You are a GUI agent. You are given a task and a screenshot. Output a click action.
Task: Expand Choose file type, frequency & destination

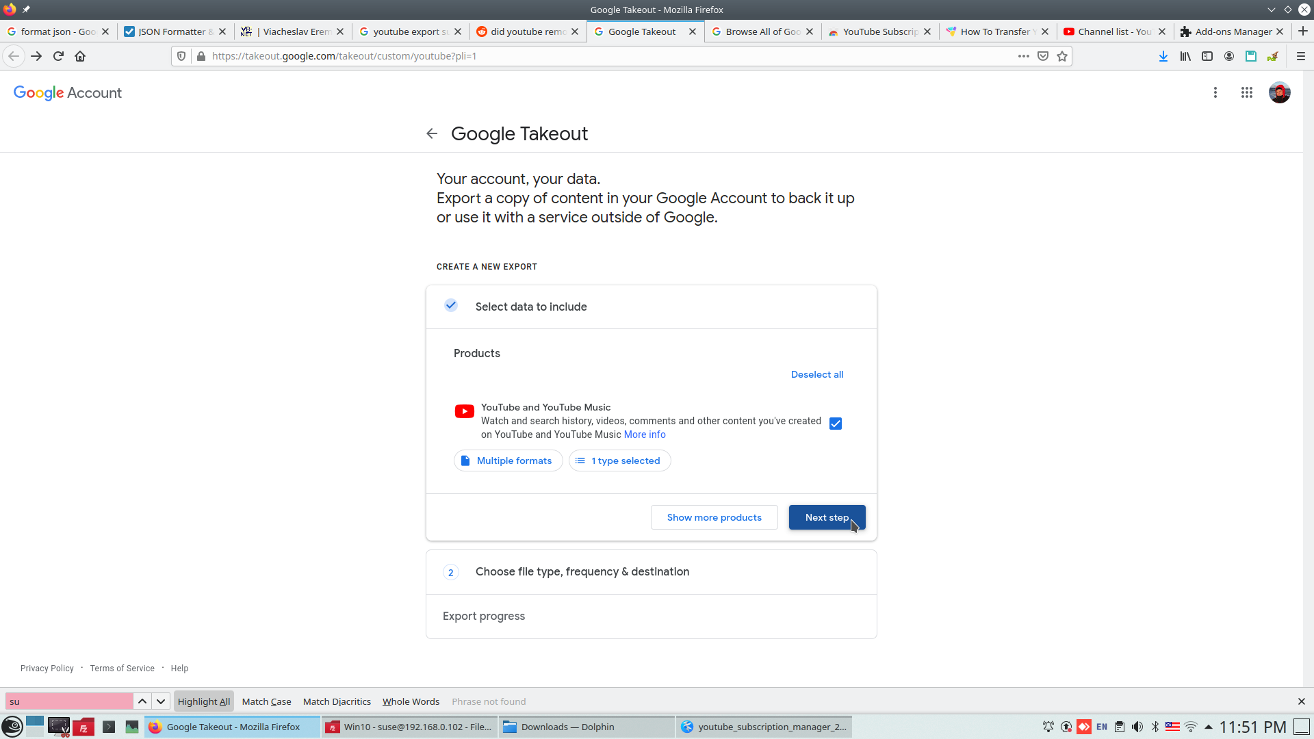(x=582, y=572)
